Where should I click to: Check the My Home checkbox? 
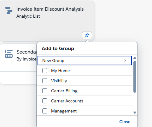45,71
